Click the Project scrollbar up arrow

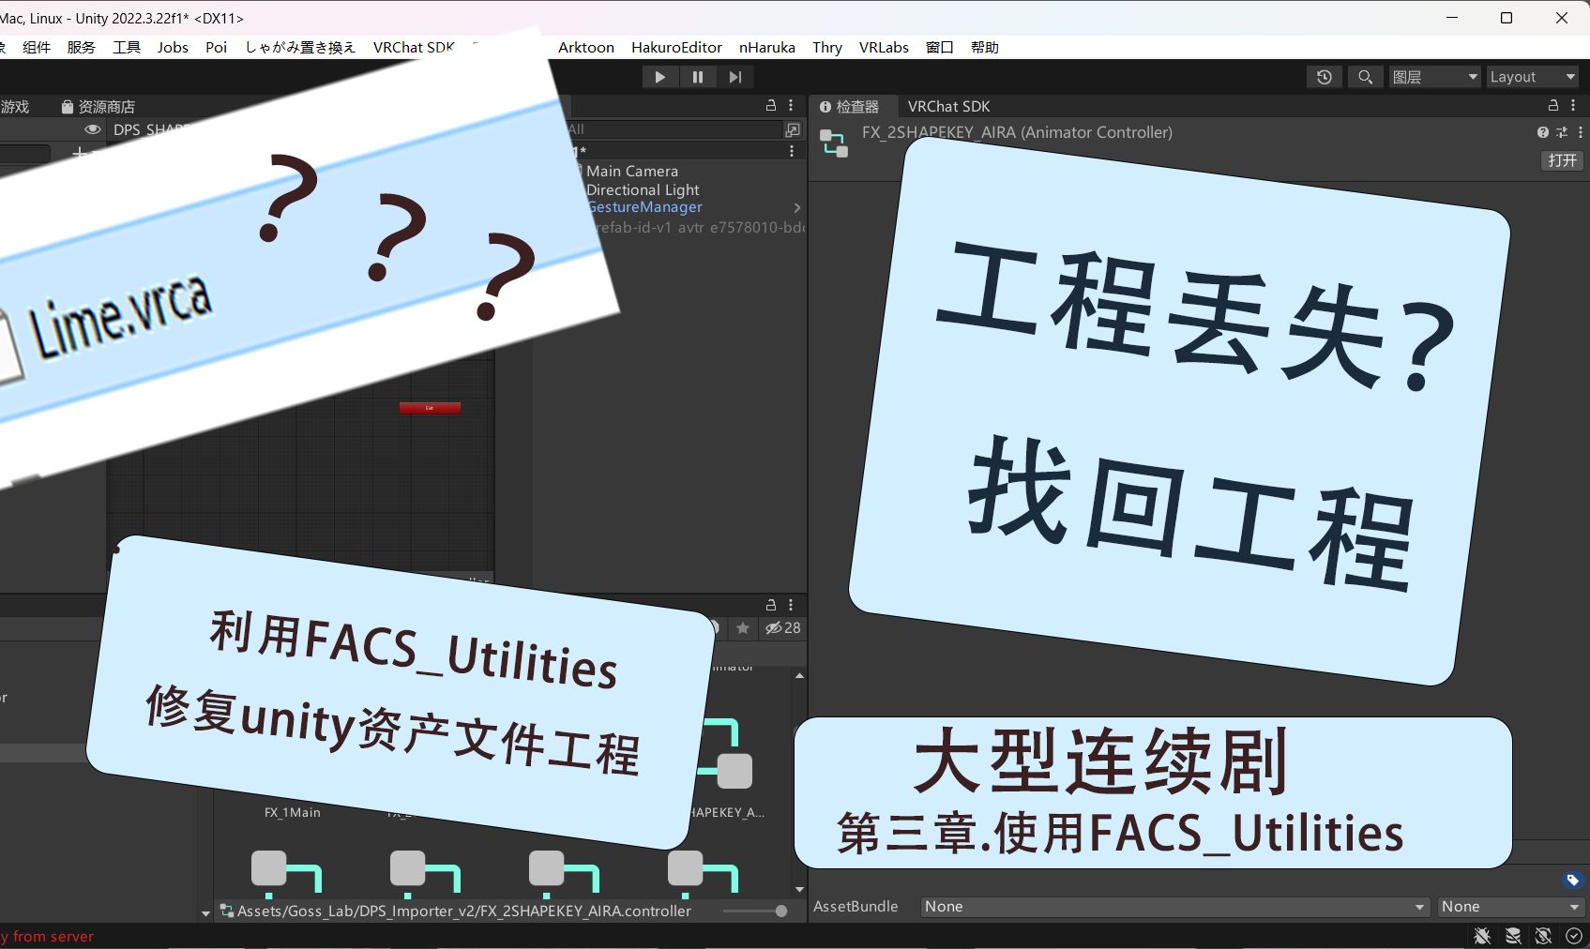799,675
